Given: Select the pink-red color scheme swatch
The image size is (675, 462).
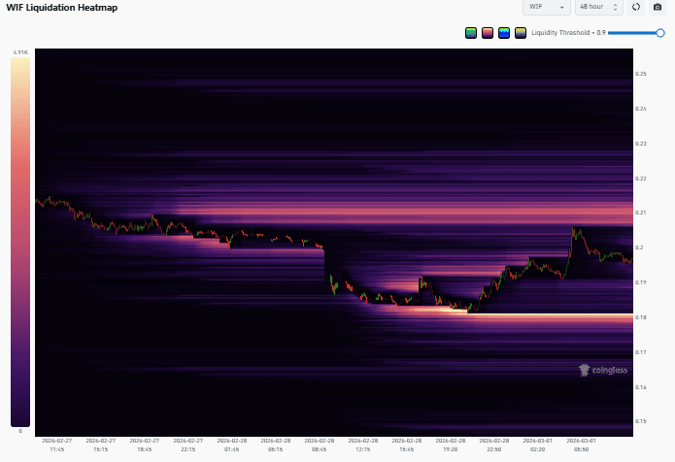Looking at the screenshot, I should pos(488,32).
